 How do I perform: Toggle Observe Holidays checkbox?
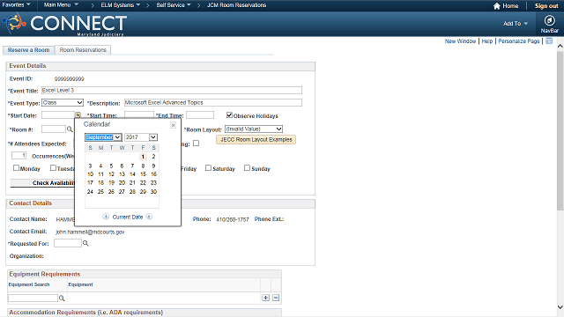click(x=229, y=115)
